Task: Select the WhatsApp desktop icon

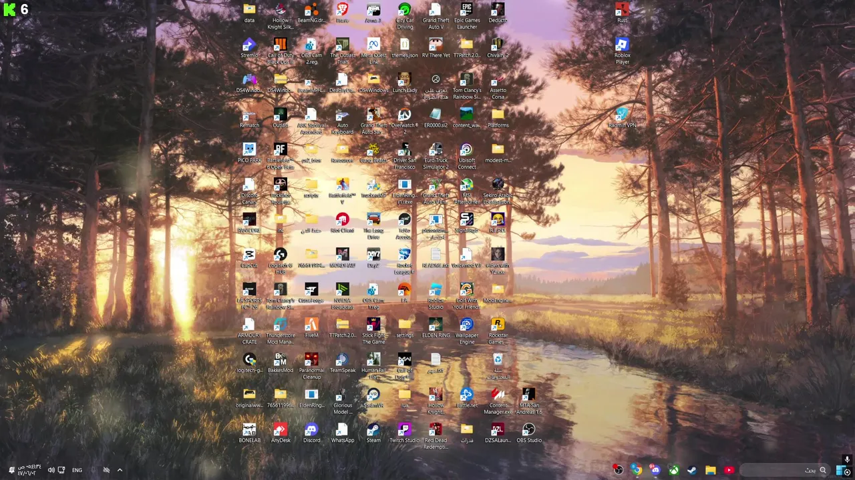Action: point(342,433)
